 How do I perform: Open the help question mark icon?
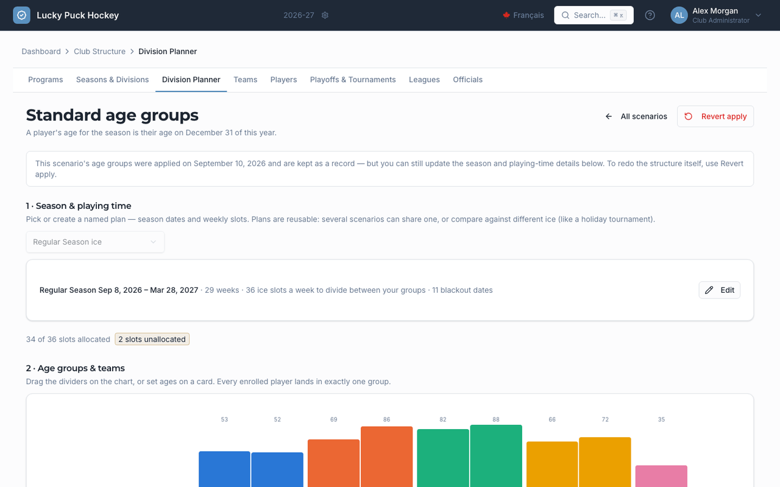pos(650,15)
